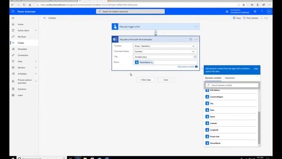Click the Search dynamic content field
The width and height of the screenshot is (282, 159).
click(x=232, y=85)
